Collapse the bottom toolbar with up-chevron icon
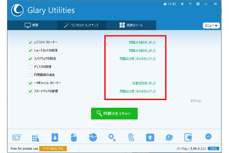 (x=208, y=137)
